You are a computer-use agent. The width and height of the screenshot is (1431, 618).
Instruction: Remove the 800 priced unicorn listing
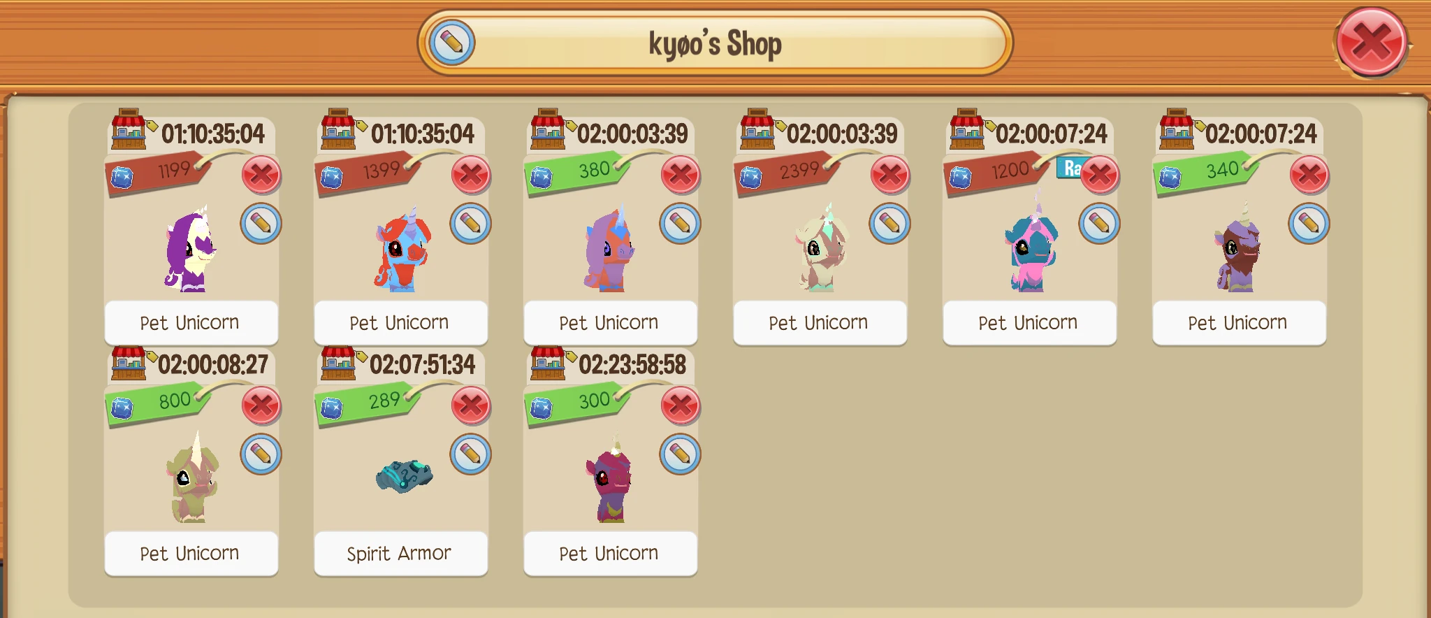click(x=261, y=405)
